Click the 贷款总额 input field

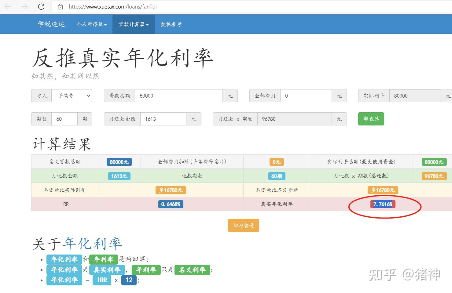click(x=178, y=96)
